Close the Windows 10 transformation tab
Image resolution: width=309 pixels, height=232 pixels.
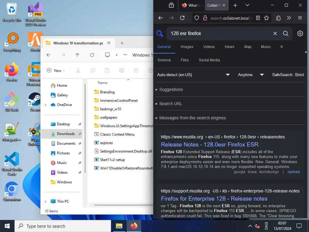pos(109,43)
